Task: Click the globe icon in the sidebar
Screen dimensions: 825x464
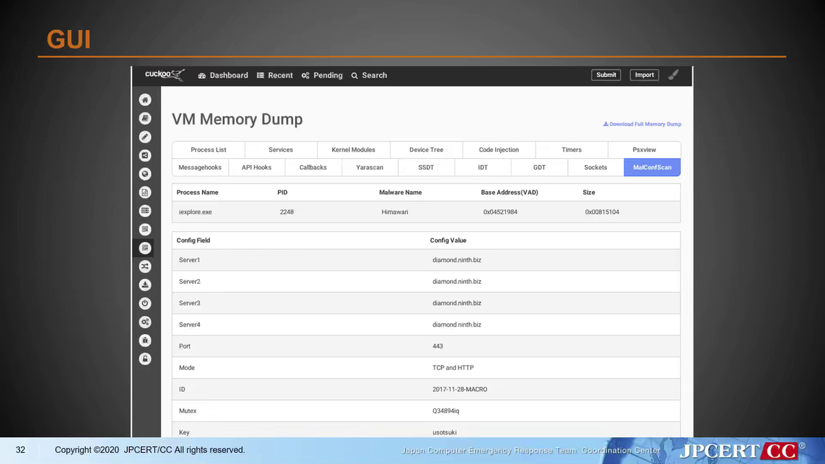Action: pyautogui.click(x=145, y=174)
